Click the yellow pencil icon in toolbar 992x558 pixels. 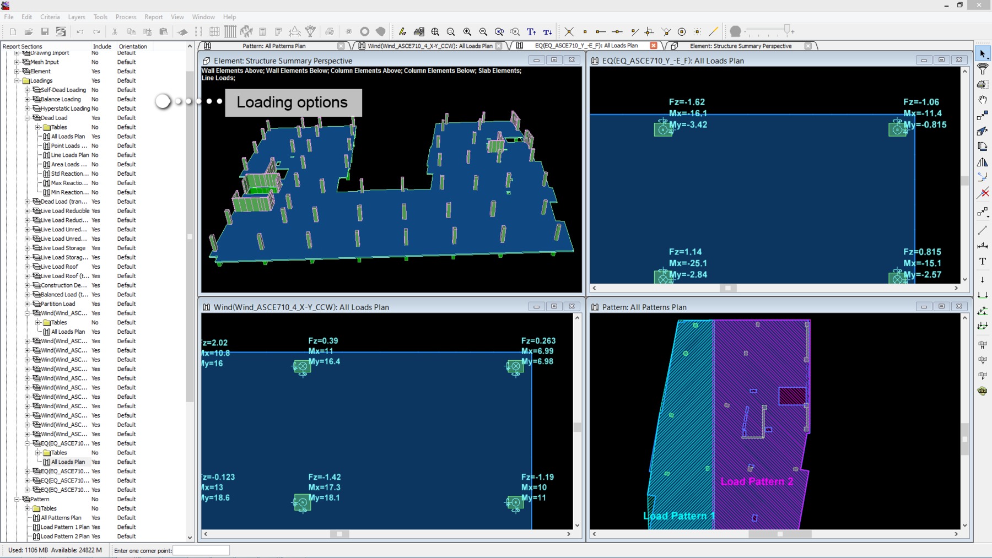pyautogui.click(x=402, y=32)
